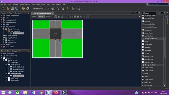Select Check Box in Palette
Image resolution: width=169 pixels, height=95 pixels.
tap(148, 83)
